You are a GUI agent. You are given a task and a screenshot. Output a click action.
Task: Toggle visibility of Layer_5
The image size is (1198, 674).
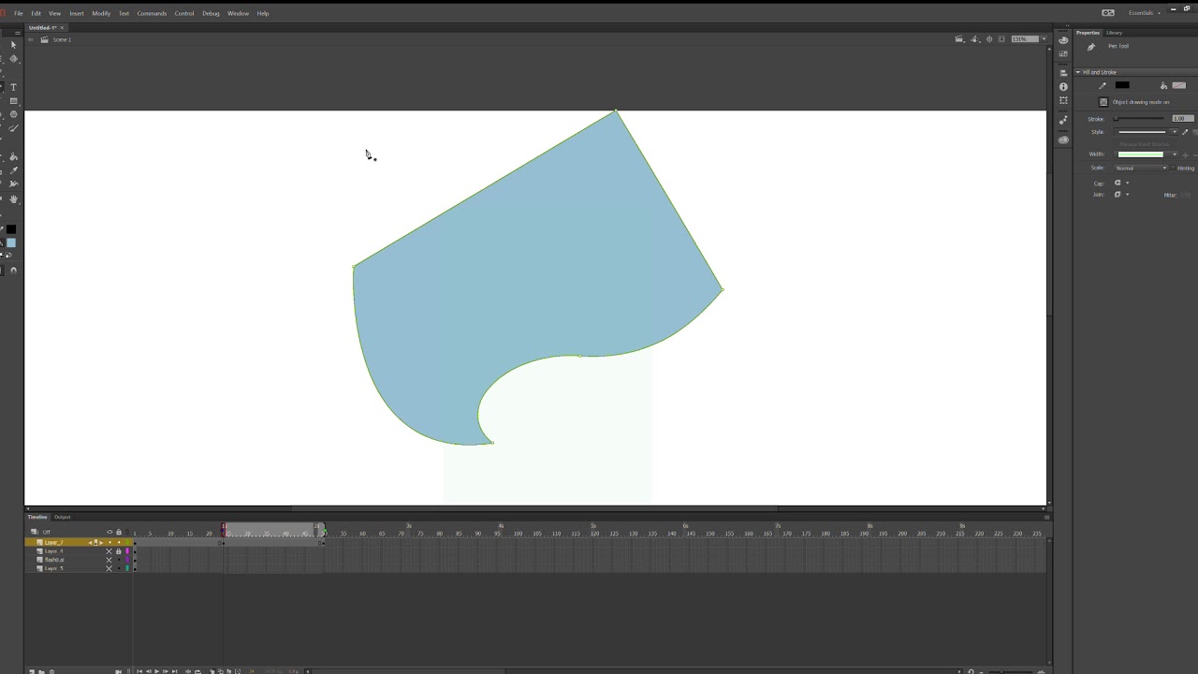(x=109, y=568)
